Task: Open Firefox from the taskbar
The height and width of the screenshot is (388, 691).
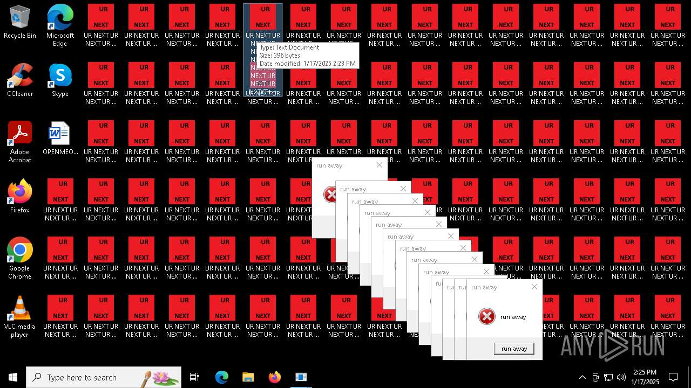Action: (274, 377)
